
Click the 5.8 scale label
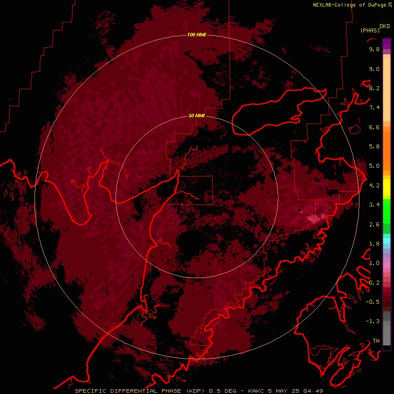pyautogui.click(x=374, y=147)
